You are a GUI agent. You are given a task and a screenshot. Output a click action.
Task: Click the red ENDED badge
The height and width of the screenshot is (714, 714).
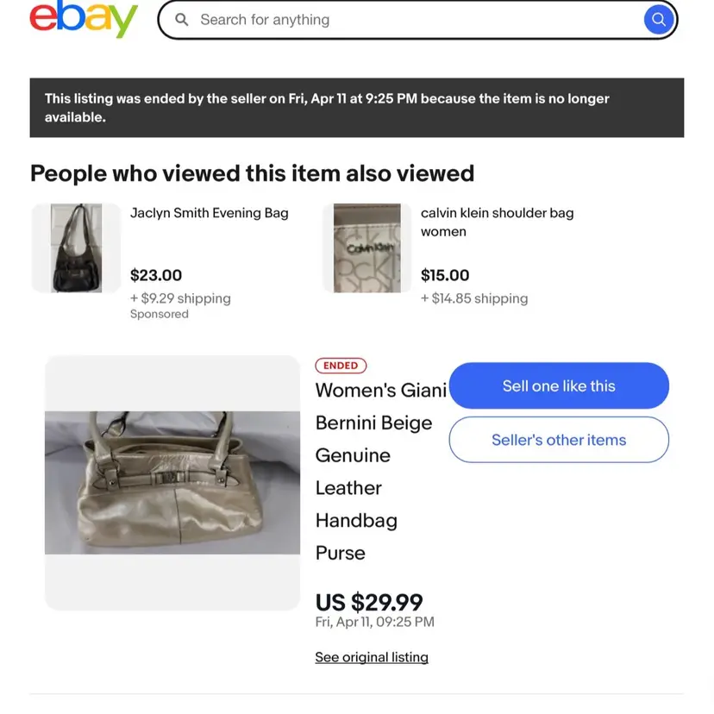pos(341,366)
